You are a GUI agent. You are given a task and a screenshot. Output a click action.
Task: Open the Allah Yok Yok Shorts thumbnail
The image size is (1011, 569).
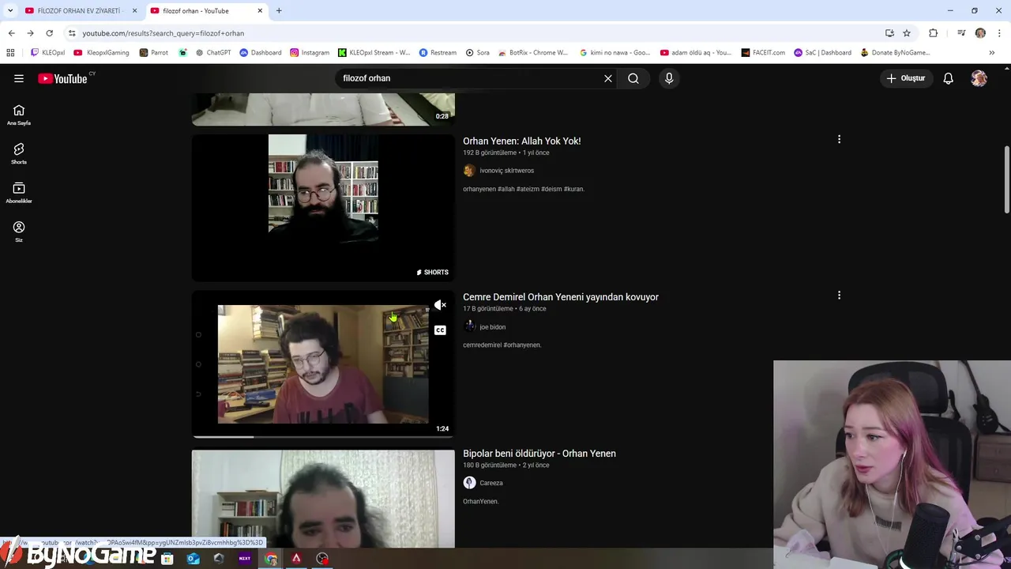tap(323, 207)
